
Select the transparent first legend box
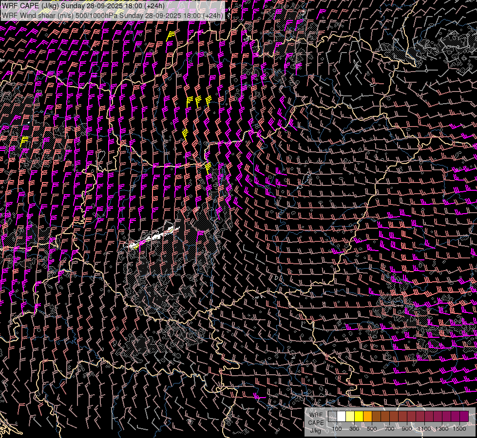click(332, 416)
